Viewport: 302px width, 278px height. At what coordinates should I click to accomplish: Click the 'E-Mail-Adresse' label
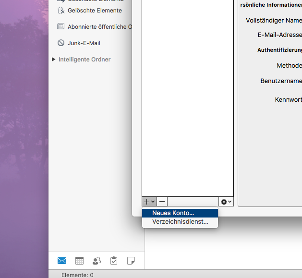(279, 35)
